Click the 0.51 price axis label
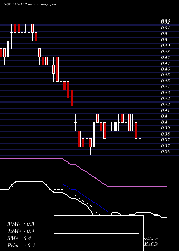This screenshot has height=251, width=179. coord(165,28)
